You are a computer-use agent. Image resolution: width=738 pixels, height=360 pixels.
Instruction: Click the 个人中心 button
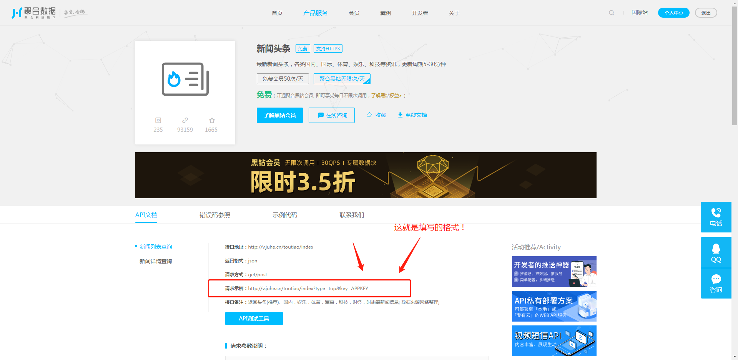point(674,13)
